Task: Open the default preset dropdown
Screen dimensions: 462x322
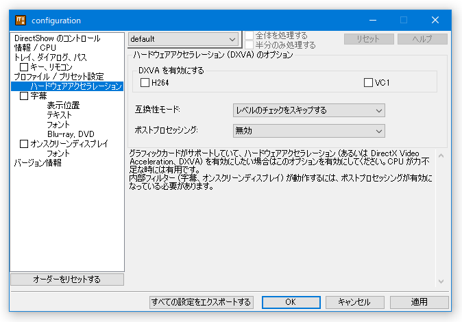Action: (x=184, y=39)
